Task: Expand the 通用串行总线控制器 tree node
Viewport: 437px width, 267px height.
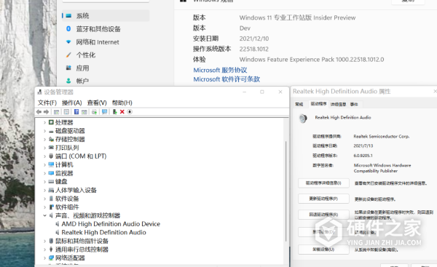Action: pyautogui.click(x=44, y=250)
